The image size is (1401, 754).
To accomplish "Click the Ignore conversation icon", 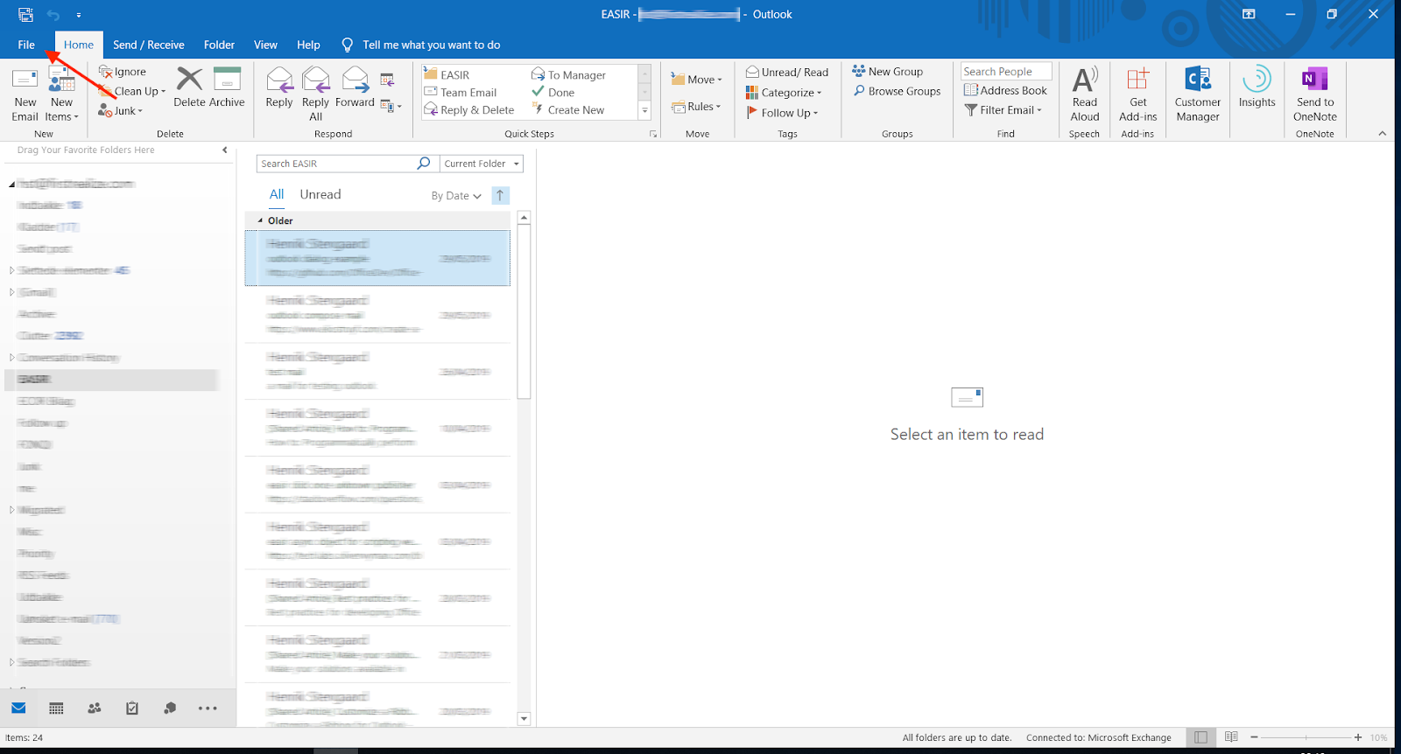I will (x=106, y=72).
